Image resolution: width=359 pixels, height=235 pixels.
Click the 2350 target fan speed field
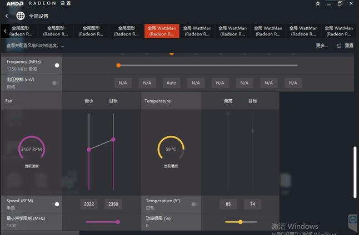click(x=113, y=204)
